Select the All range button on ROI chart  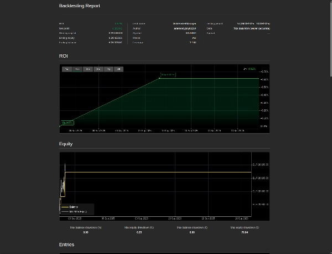(x=118, y=69)
